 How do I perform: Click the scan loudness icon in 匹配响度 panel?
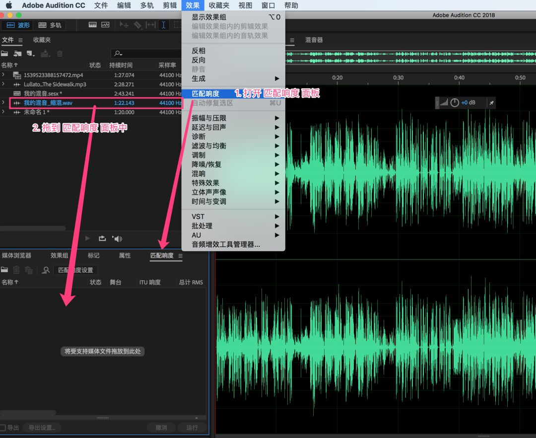tap(46, 270)
